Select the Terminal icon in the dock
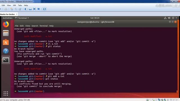 [x=6, y=60]
